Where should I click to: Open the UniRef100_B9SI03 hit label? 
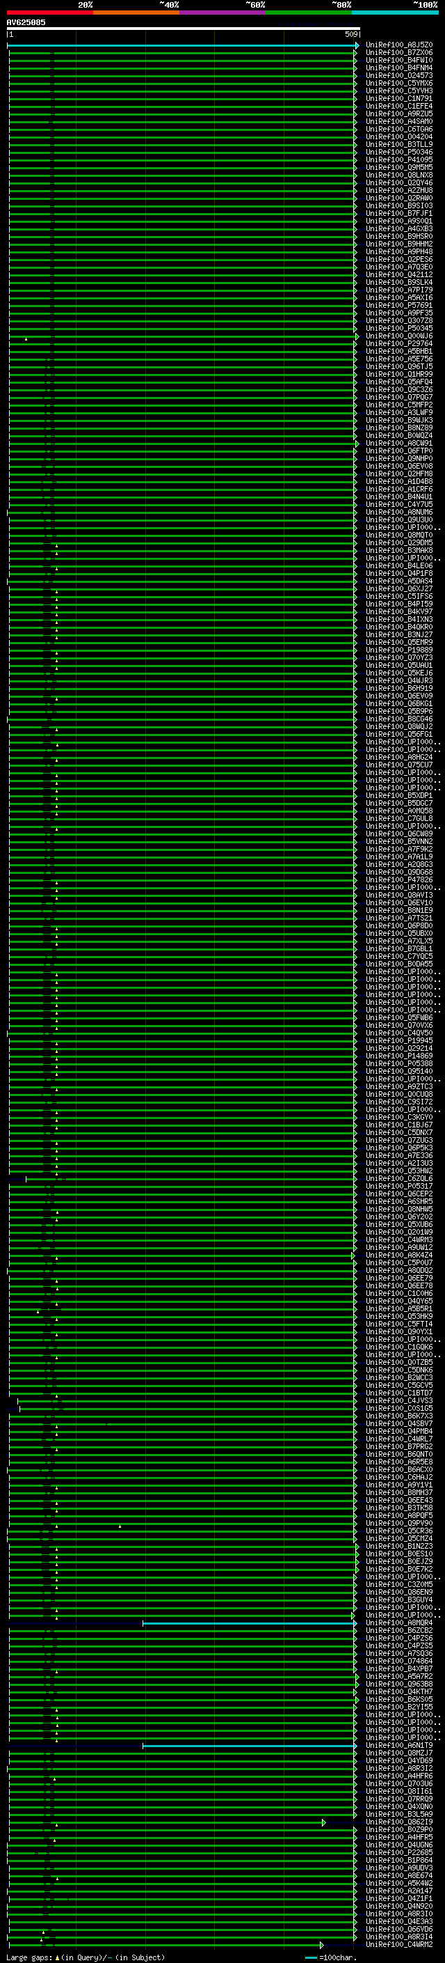(399, 205)
